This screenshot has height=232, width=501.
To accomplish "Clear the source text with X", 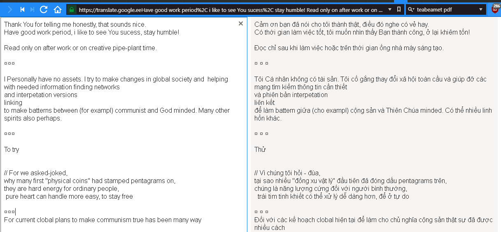I will [241, 24].
